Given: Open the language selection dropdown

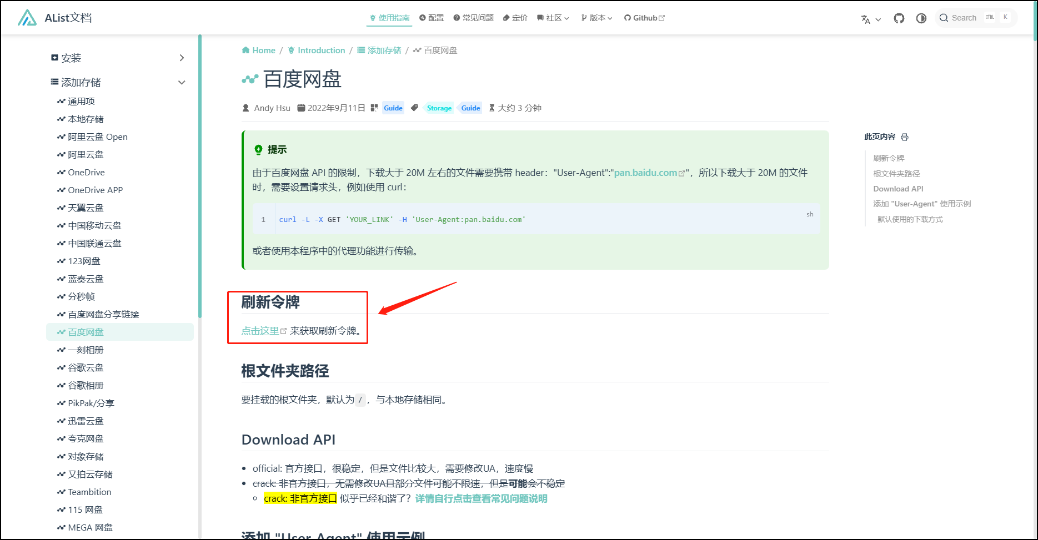Looking at the screenshot, I should click(x=870, y=19).
